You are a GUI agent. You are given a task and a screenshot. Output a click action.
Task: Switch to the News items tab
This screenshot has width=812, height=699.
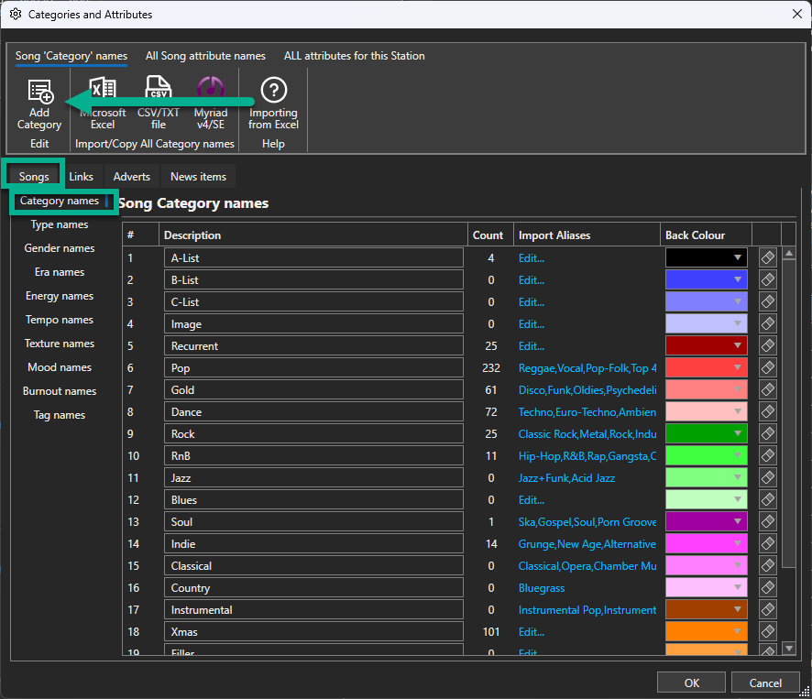[x=198, y=177]
